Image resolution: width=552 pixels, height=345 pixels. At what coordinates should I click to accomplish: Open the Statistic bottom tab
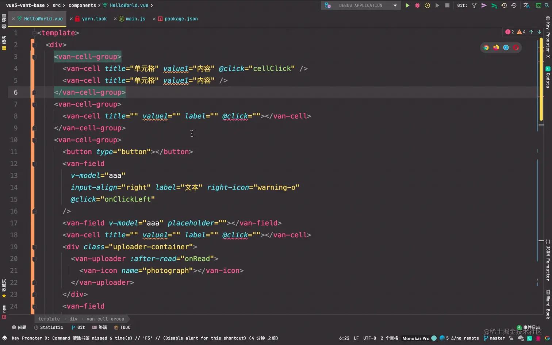(x=49, y=327)
